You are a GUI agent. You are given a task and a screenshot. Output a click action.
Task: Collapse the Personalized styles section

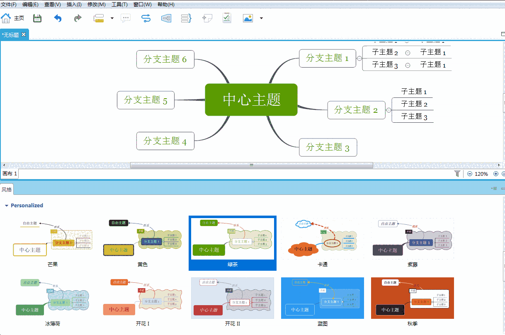pyautogui.click(x=6, y=205)
